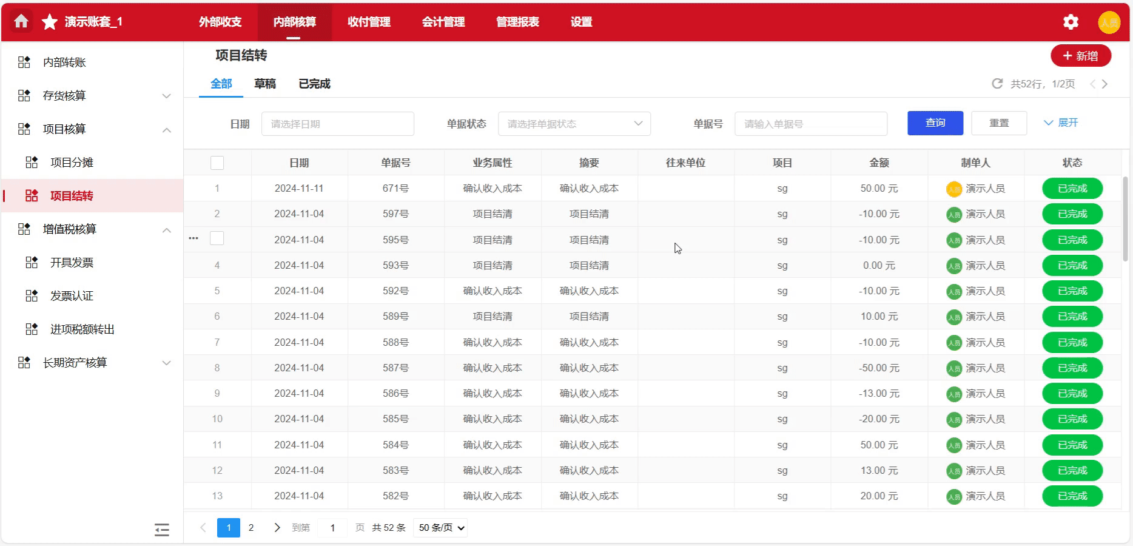Click the star favorite icon beside 演示账套_1
The width and height of the screenshot is (1133, 546).
[50, 22]
